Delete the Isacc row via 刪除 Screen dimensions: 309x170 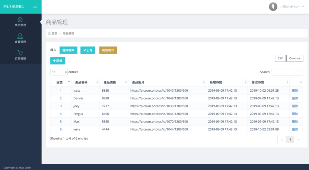click(x=295, y=91)
